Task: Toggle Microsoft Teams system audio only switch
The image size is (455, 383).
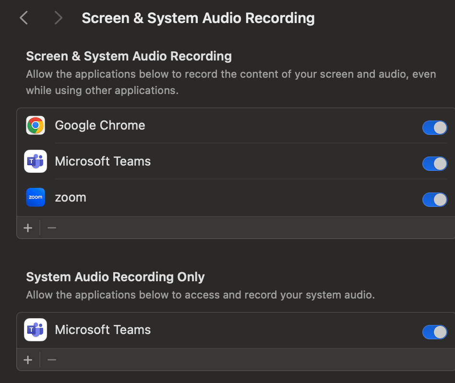Action: (435, 332)
